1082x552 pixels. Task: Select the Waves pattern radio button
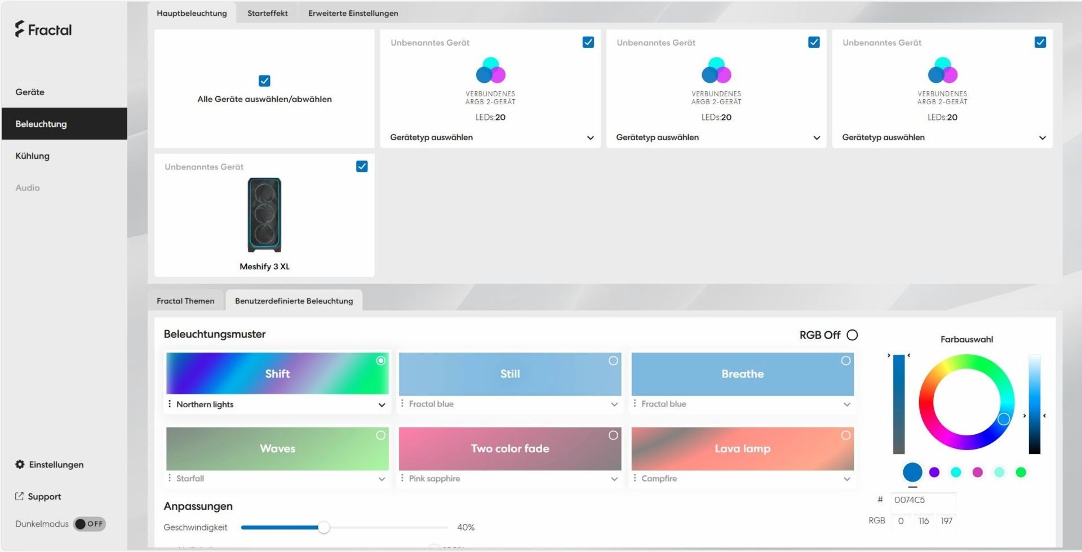tap(381, 435)
